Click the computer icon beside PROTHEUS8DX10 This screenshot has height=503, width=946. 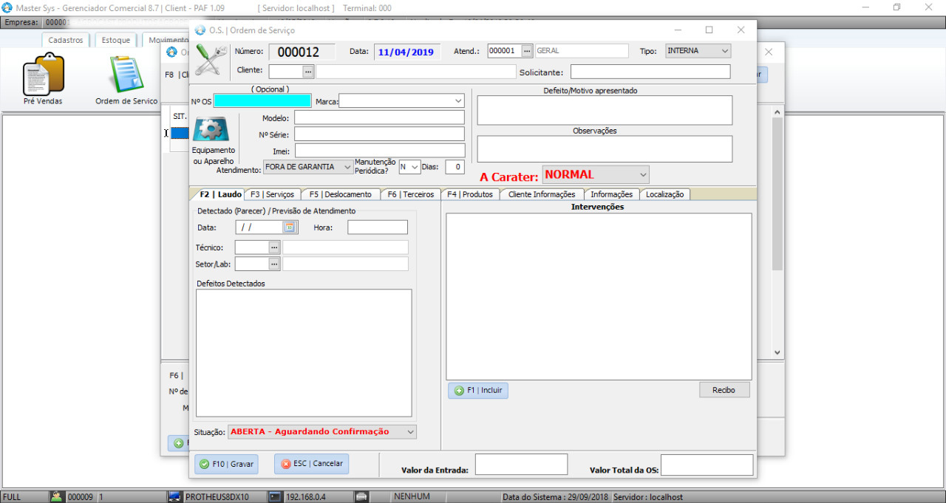(x=175, y=497)
